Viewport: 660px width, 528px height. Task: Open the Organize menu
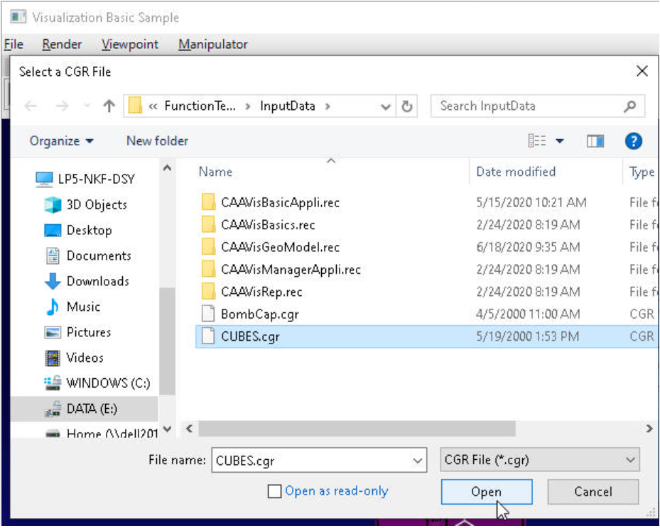(x=62, y=141)
